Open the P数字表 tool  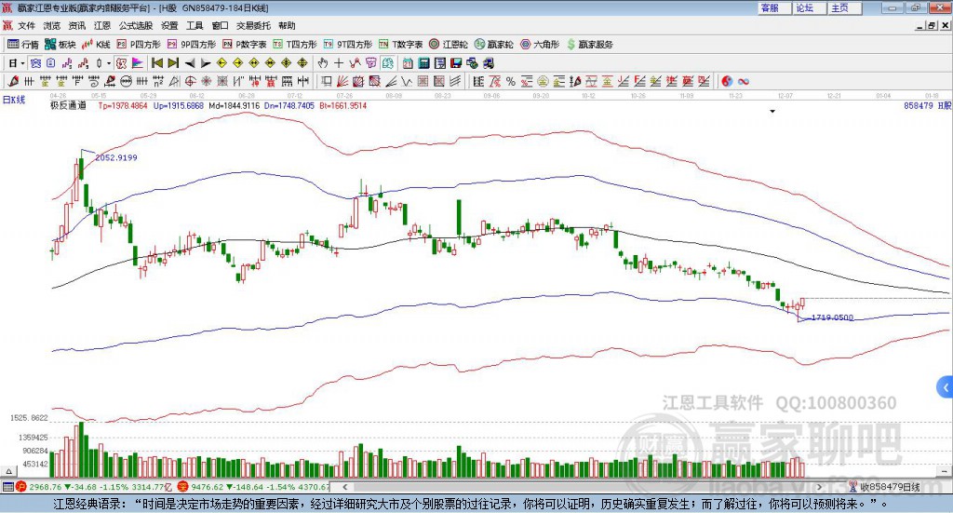[245, 45]
